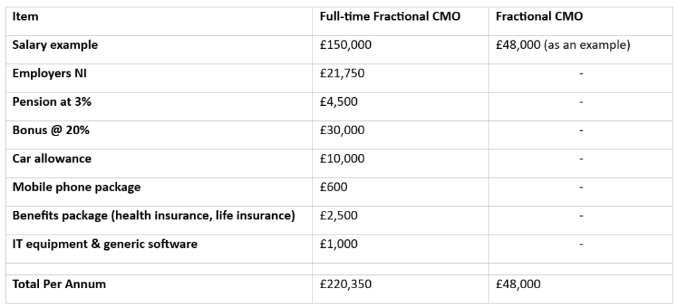The height and width of the screenshot is (308, 678).
Task: Select the "Mobile phone package" label
Action: [77, 187]
